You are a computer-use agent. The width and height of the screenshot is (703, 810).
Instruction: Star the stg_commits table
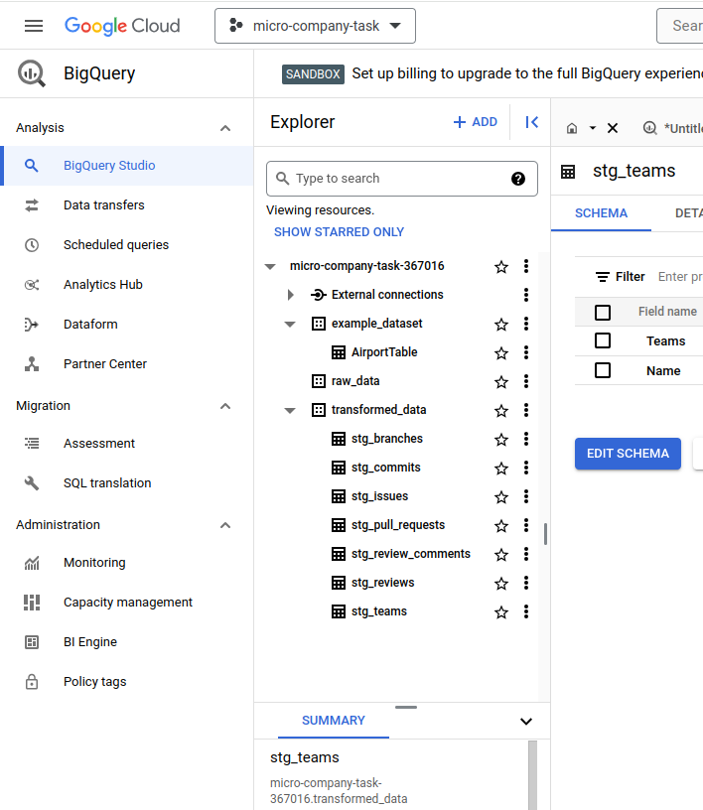click(x=500, y=467)
